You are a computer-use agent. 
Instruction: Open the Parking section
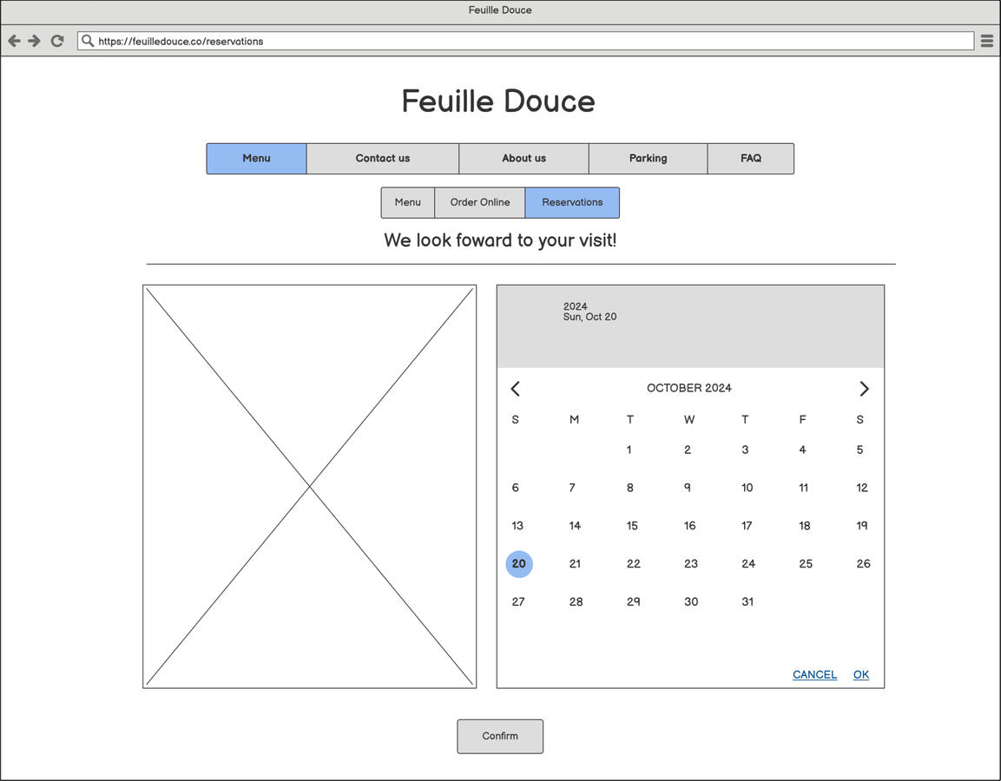648,158
